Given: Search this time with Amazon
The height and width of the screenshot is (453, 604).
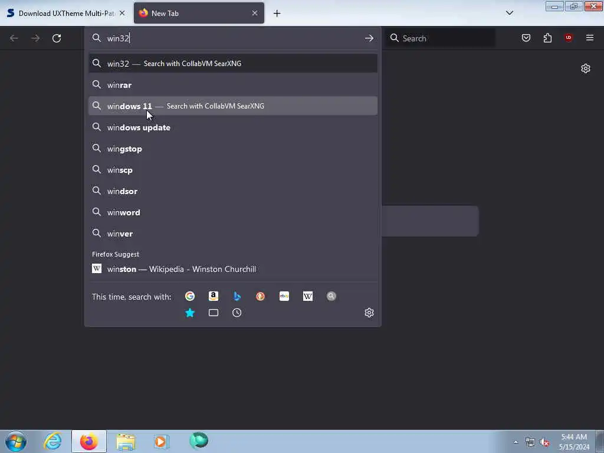Looking at the screenshot, I should tap(214, 296).
